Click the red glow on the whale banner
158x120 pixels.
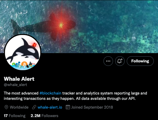[x=61, y=25]
